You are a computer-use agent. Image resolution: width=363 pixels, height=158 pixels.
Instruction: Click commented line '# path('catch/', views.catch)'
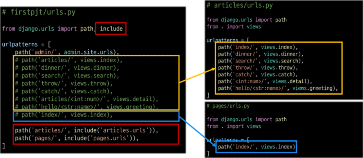tap(64, 92)
